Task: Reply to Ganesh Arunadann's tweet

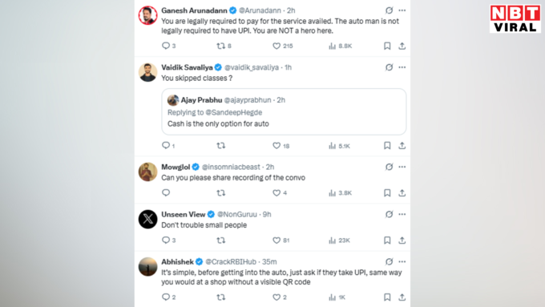Action: coord(166,46)
